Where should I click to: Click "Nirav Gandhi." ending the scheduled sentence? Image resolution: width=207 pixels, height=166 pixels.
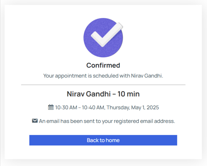147,76
